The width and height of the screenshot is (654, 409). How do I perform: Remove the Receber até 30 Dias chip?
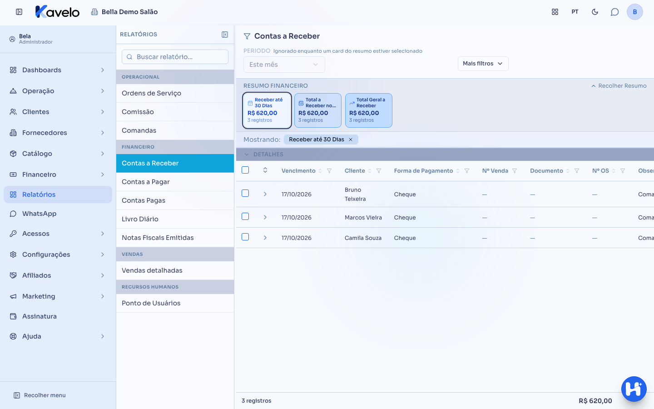pos(351,140)
